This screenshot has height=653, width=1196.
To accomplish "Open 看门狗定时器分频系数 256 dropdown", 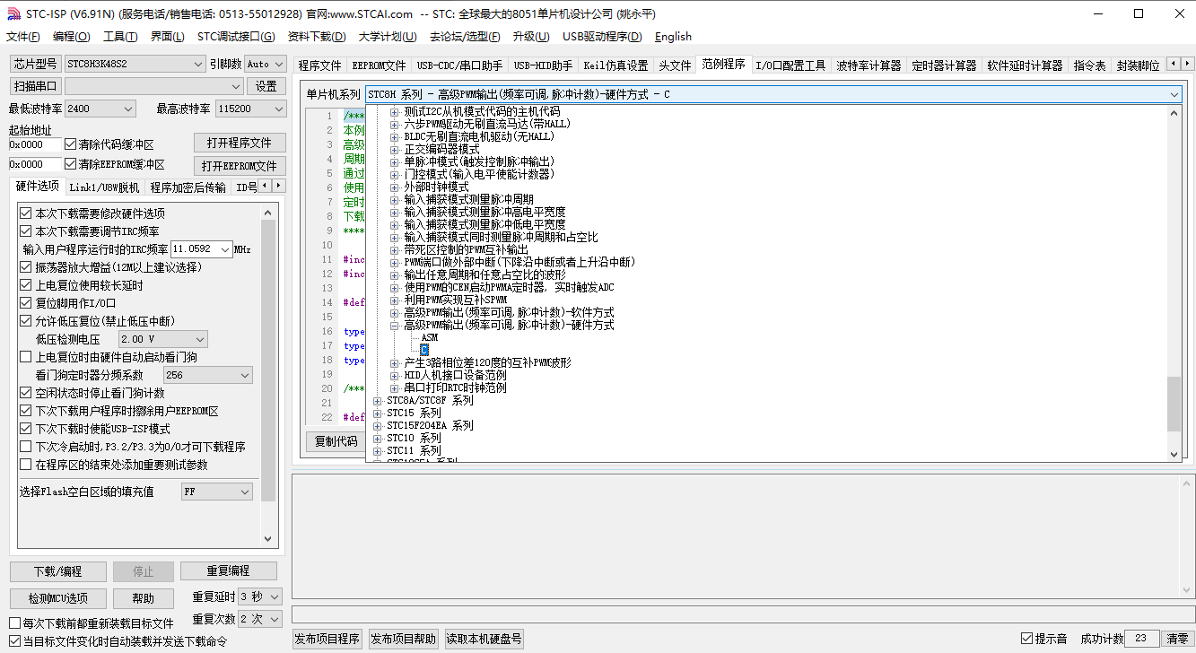I will [x=207, y=375].
